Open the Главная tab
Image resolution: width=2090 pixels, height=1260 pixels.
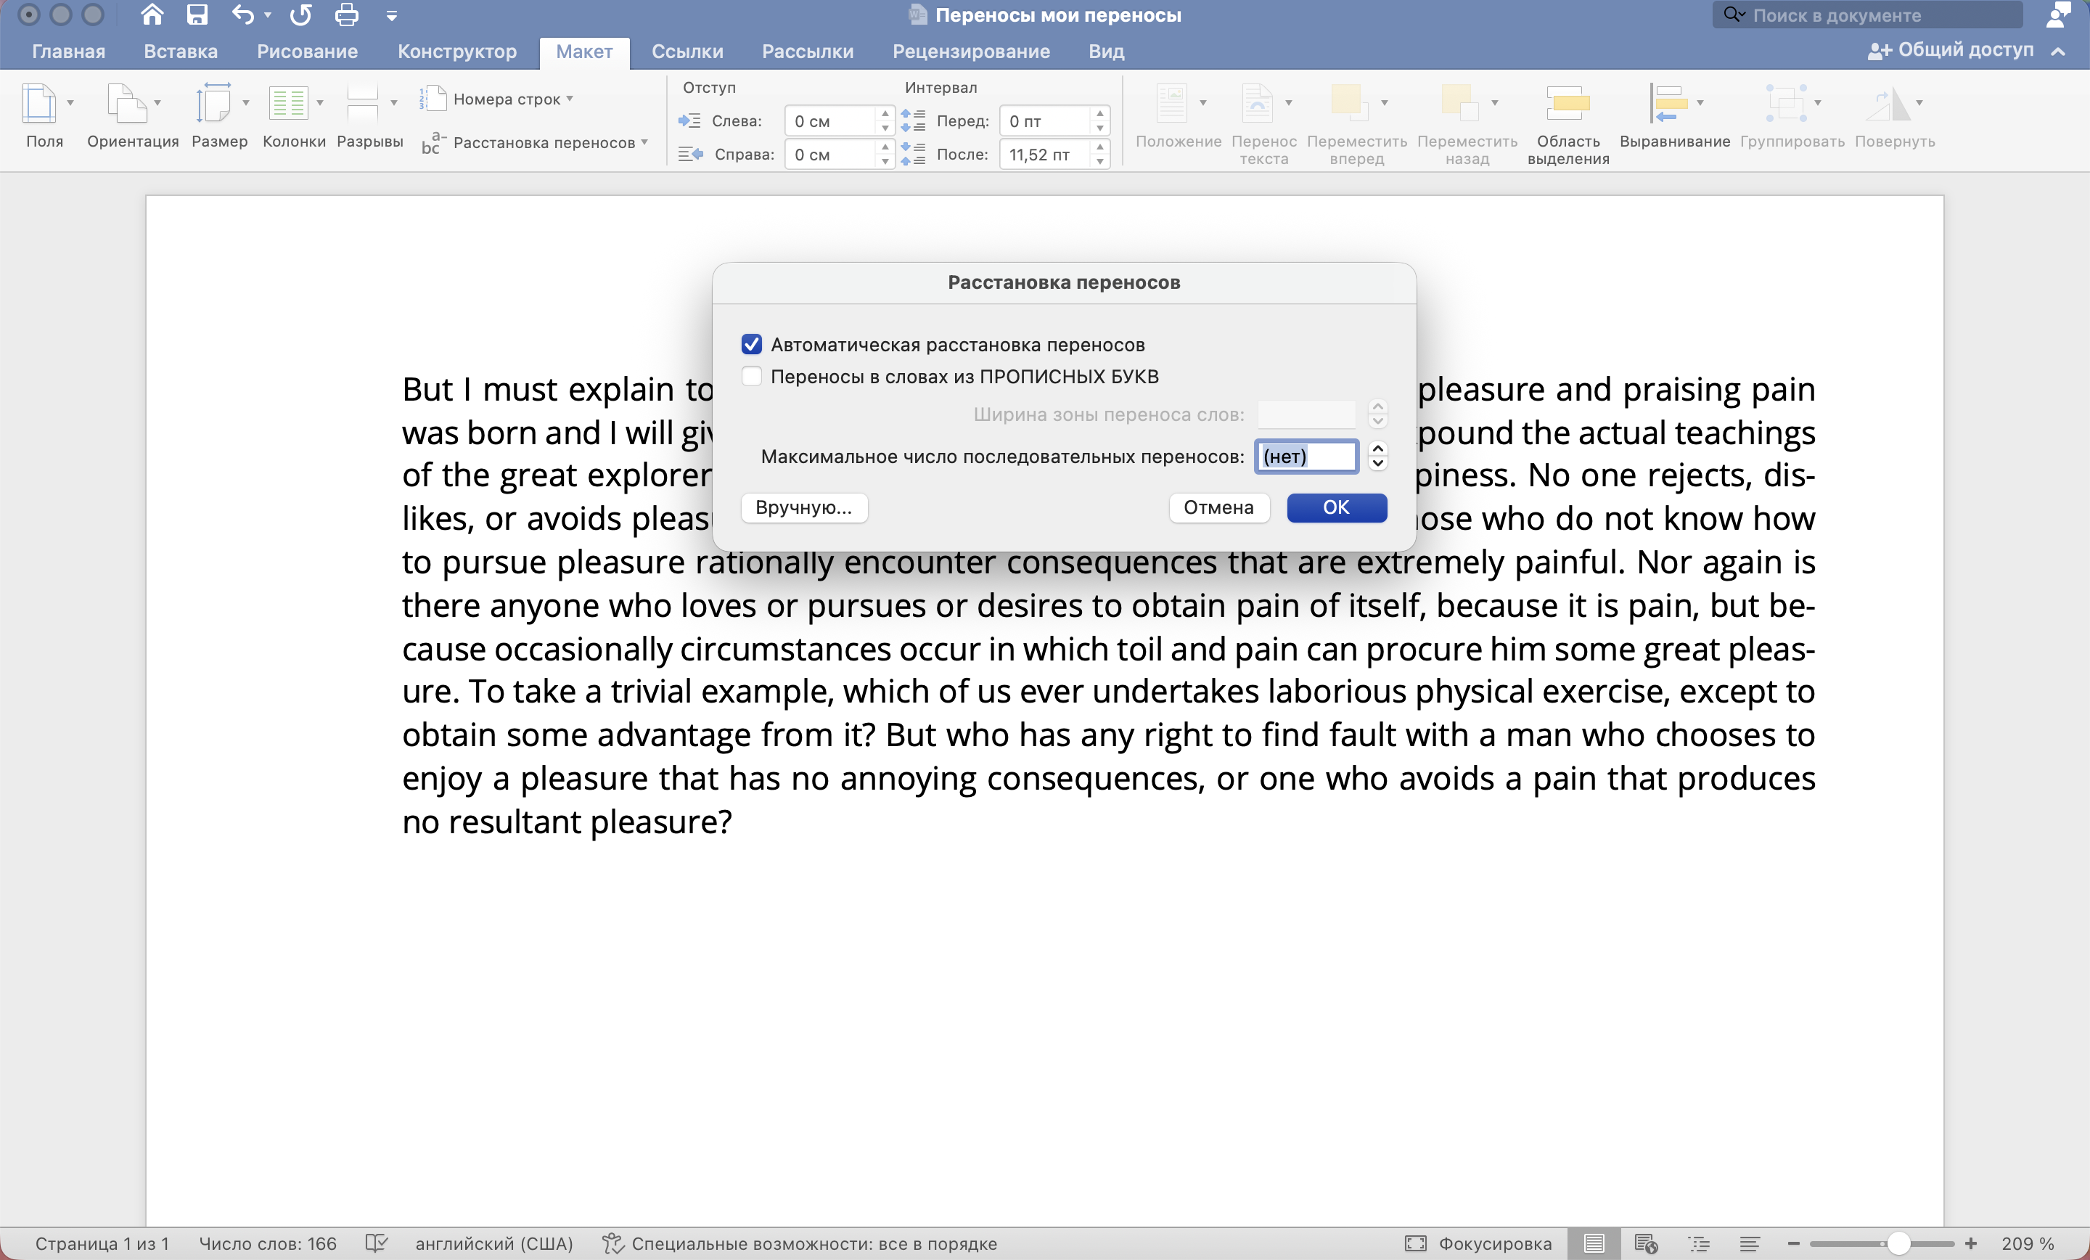click(x=69, y=51)
